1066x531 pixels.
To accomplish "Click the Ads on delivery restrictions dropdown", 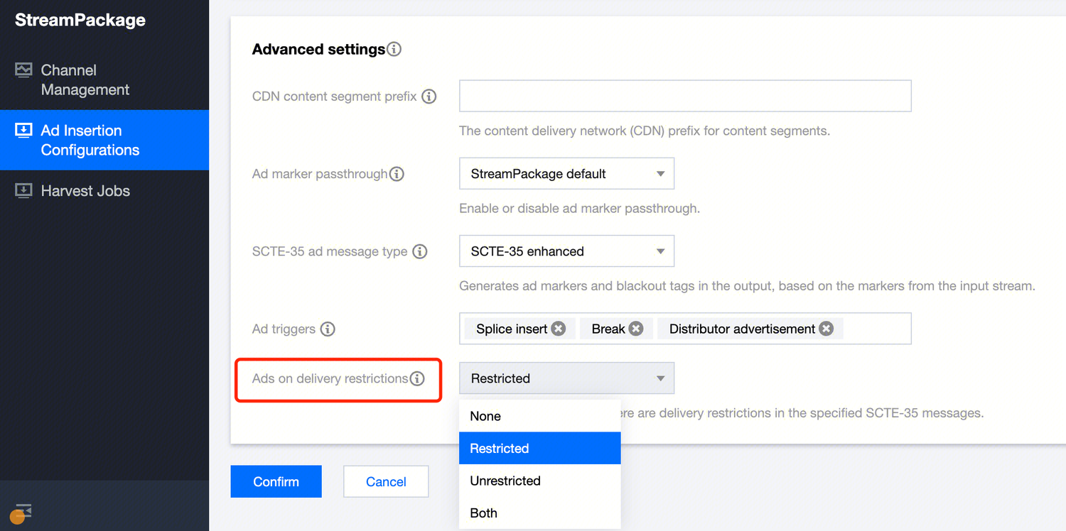I will pyautogui.click(x=566, y=378).
